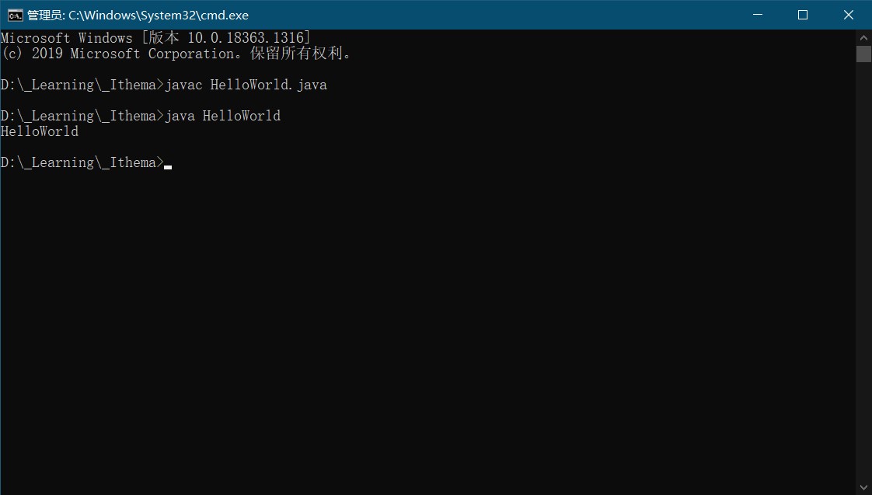The height and width of the screenshot is (495, 872).
Task: Click the HelloWorld program output line
Action: pos(40,131)
